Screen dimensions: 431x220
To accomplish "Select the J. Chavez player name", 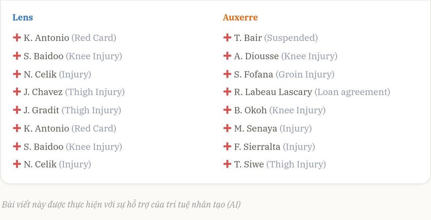I will 43,92.
